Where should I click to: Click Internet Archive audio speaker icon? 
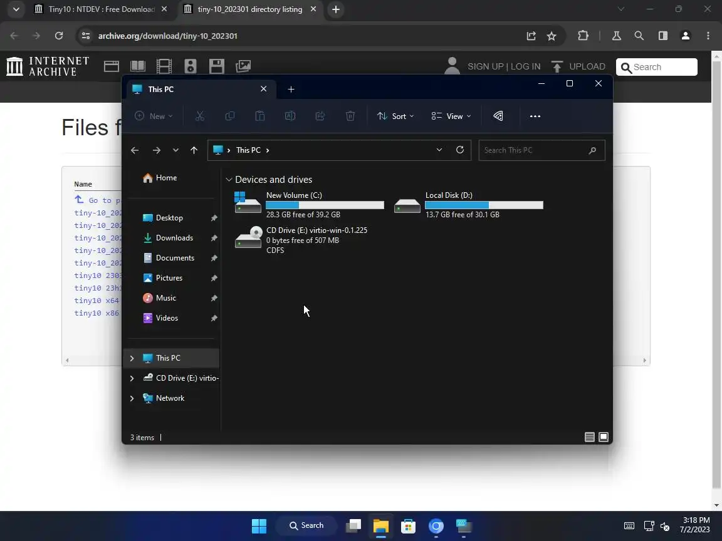click(190, 66)
